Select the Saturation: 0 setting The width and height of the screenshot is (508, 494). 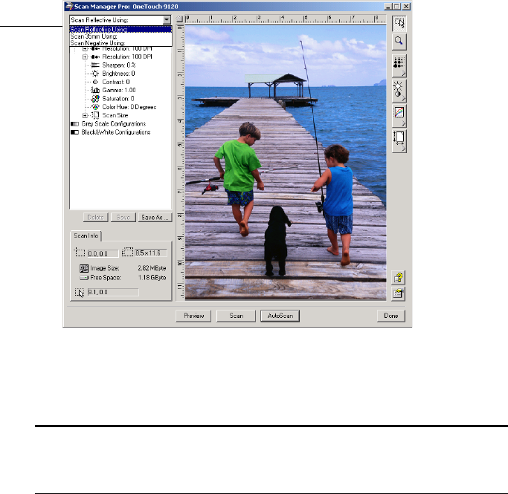coord(118,99)
